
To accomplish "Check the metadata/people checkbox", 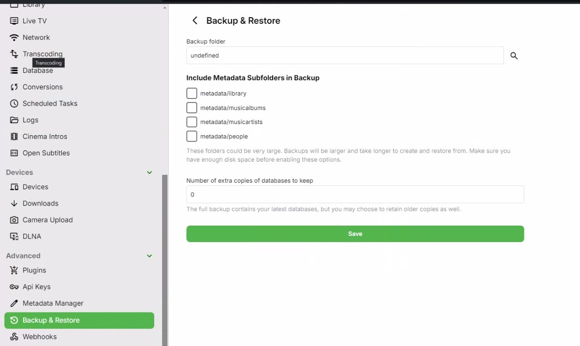I will [x=192, y=136].
